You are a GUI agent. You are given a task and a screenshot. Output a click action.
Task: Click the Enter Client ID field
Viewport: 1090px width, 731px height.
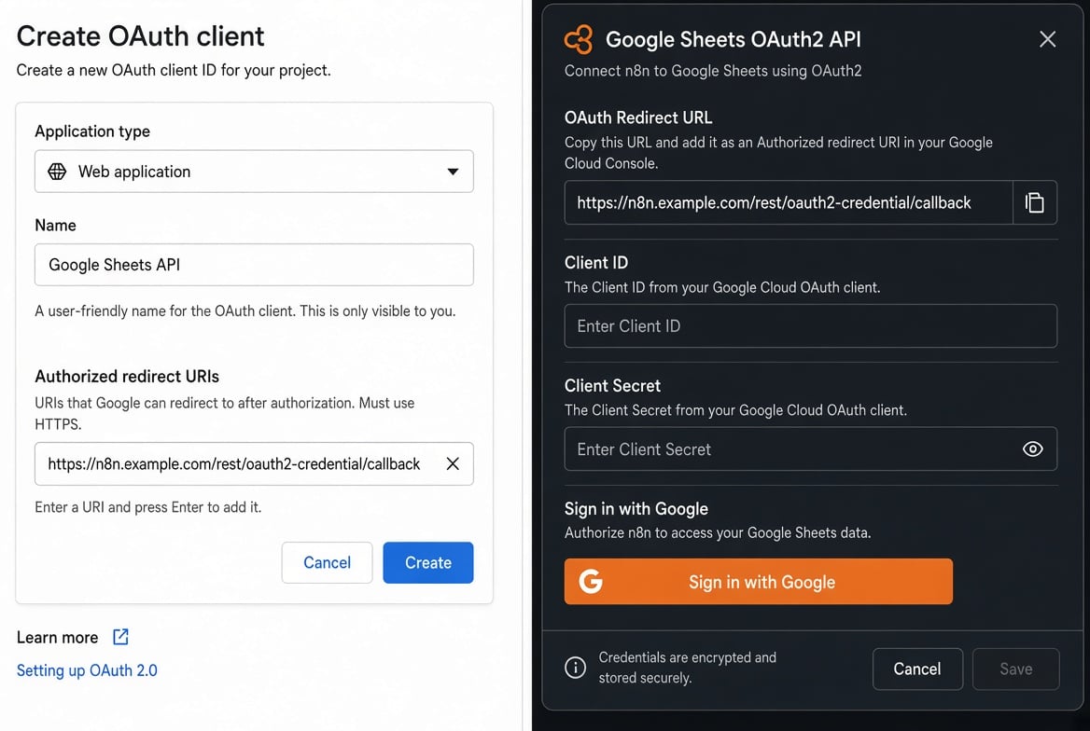click(x=811, y=326)
